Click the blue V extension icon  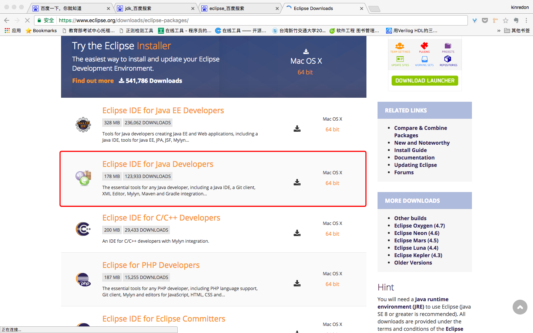pyautogui.click(x=475, y=20)
